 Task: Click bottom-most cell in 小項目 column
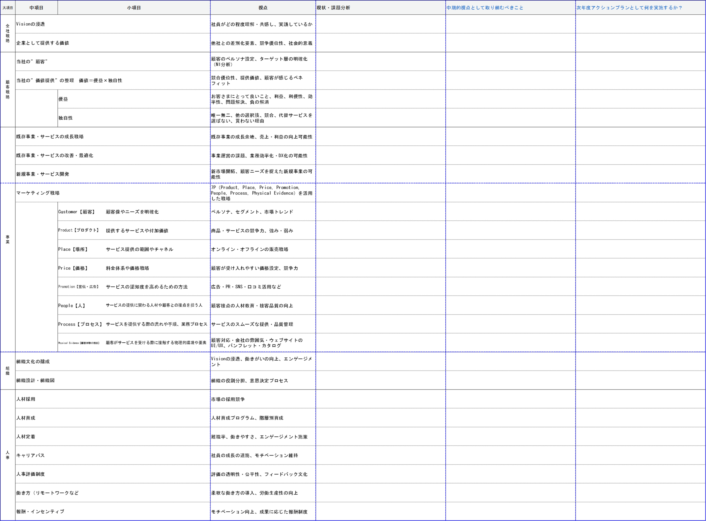134,511
